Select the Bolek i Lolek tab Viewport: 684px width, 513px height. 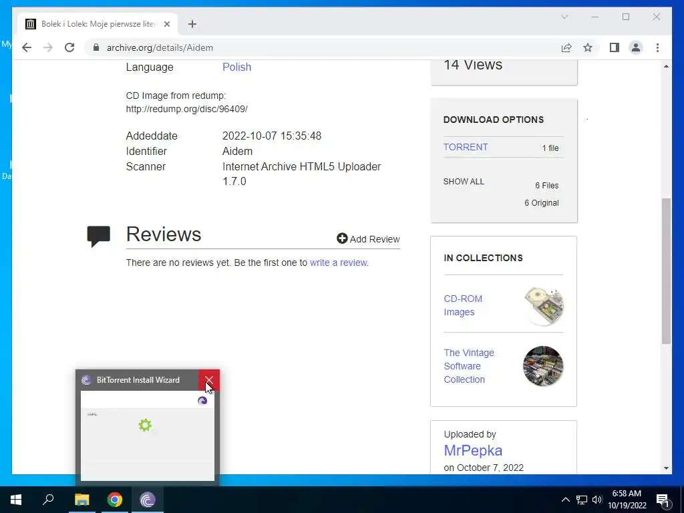[x=98, y=24]
